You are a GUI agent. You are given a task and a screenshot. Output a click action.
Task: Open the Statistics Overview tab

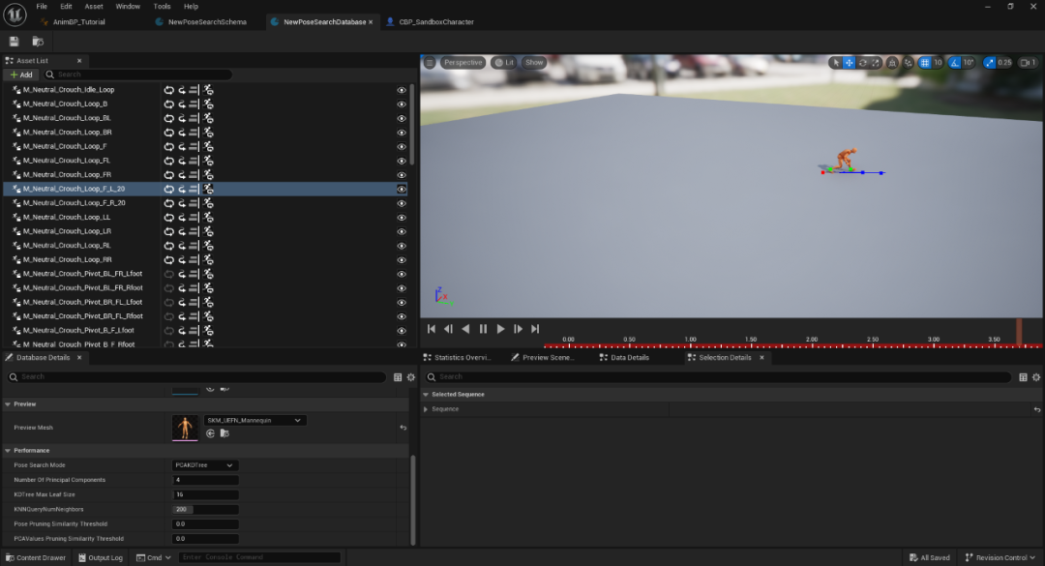457,358
